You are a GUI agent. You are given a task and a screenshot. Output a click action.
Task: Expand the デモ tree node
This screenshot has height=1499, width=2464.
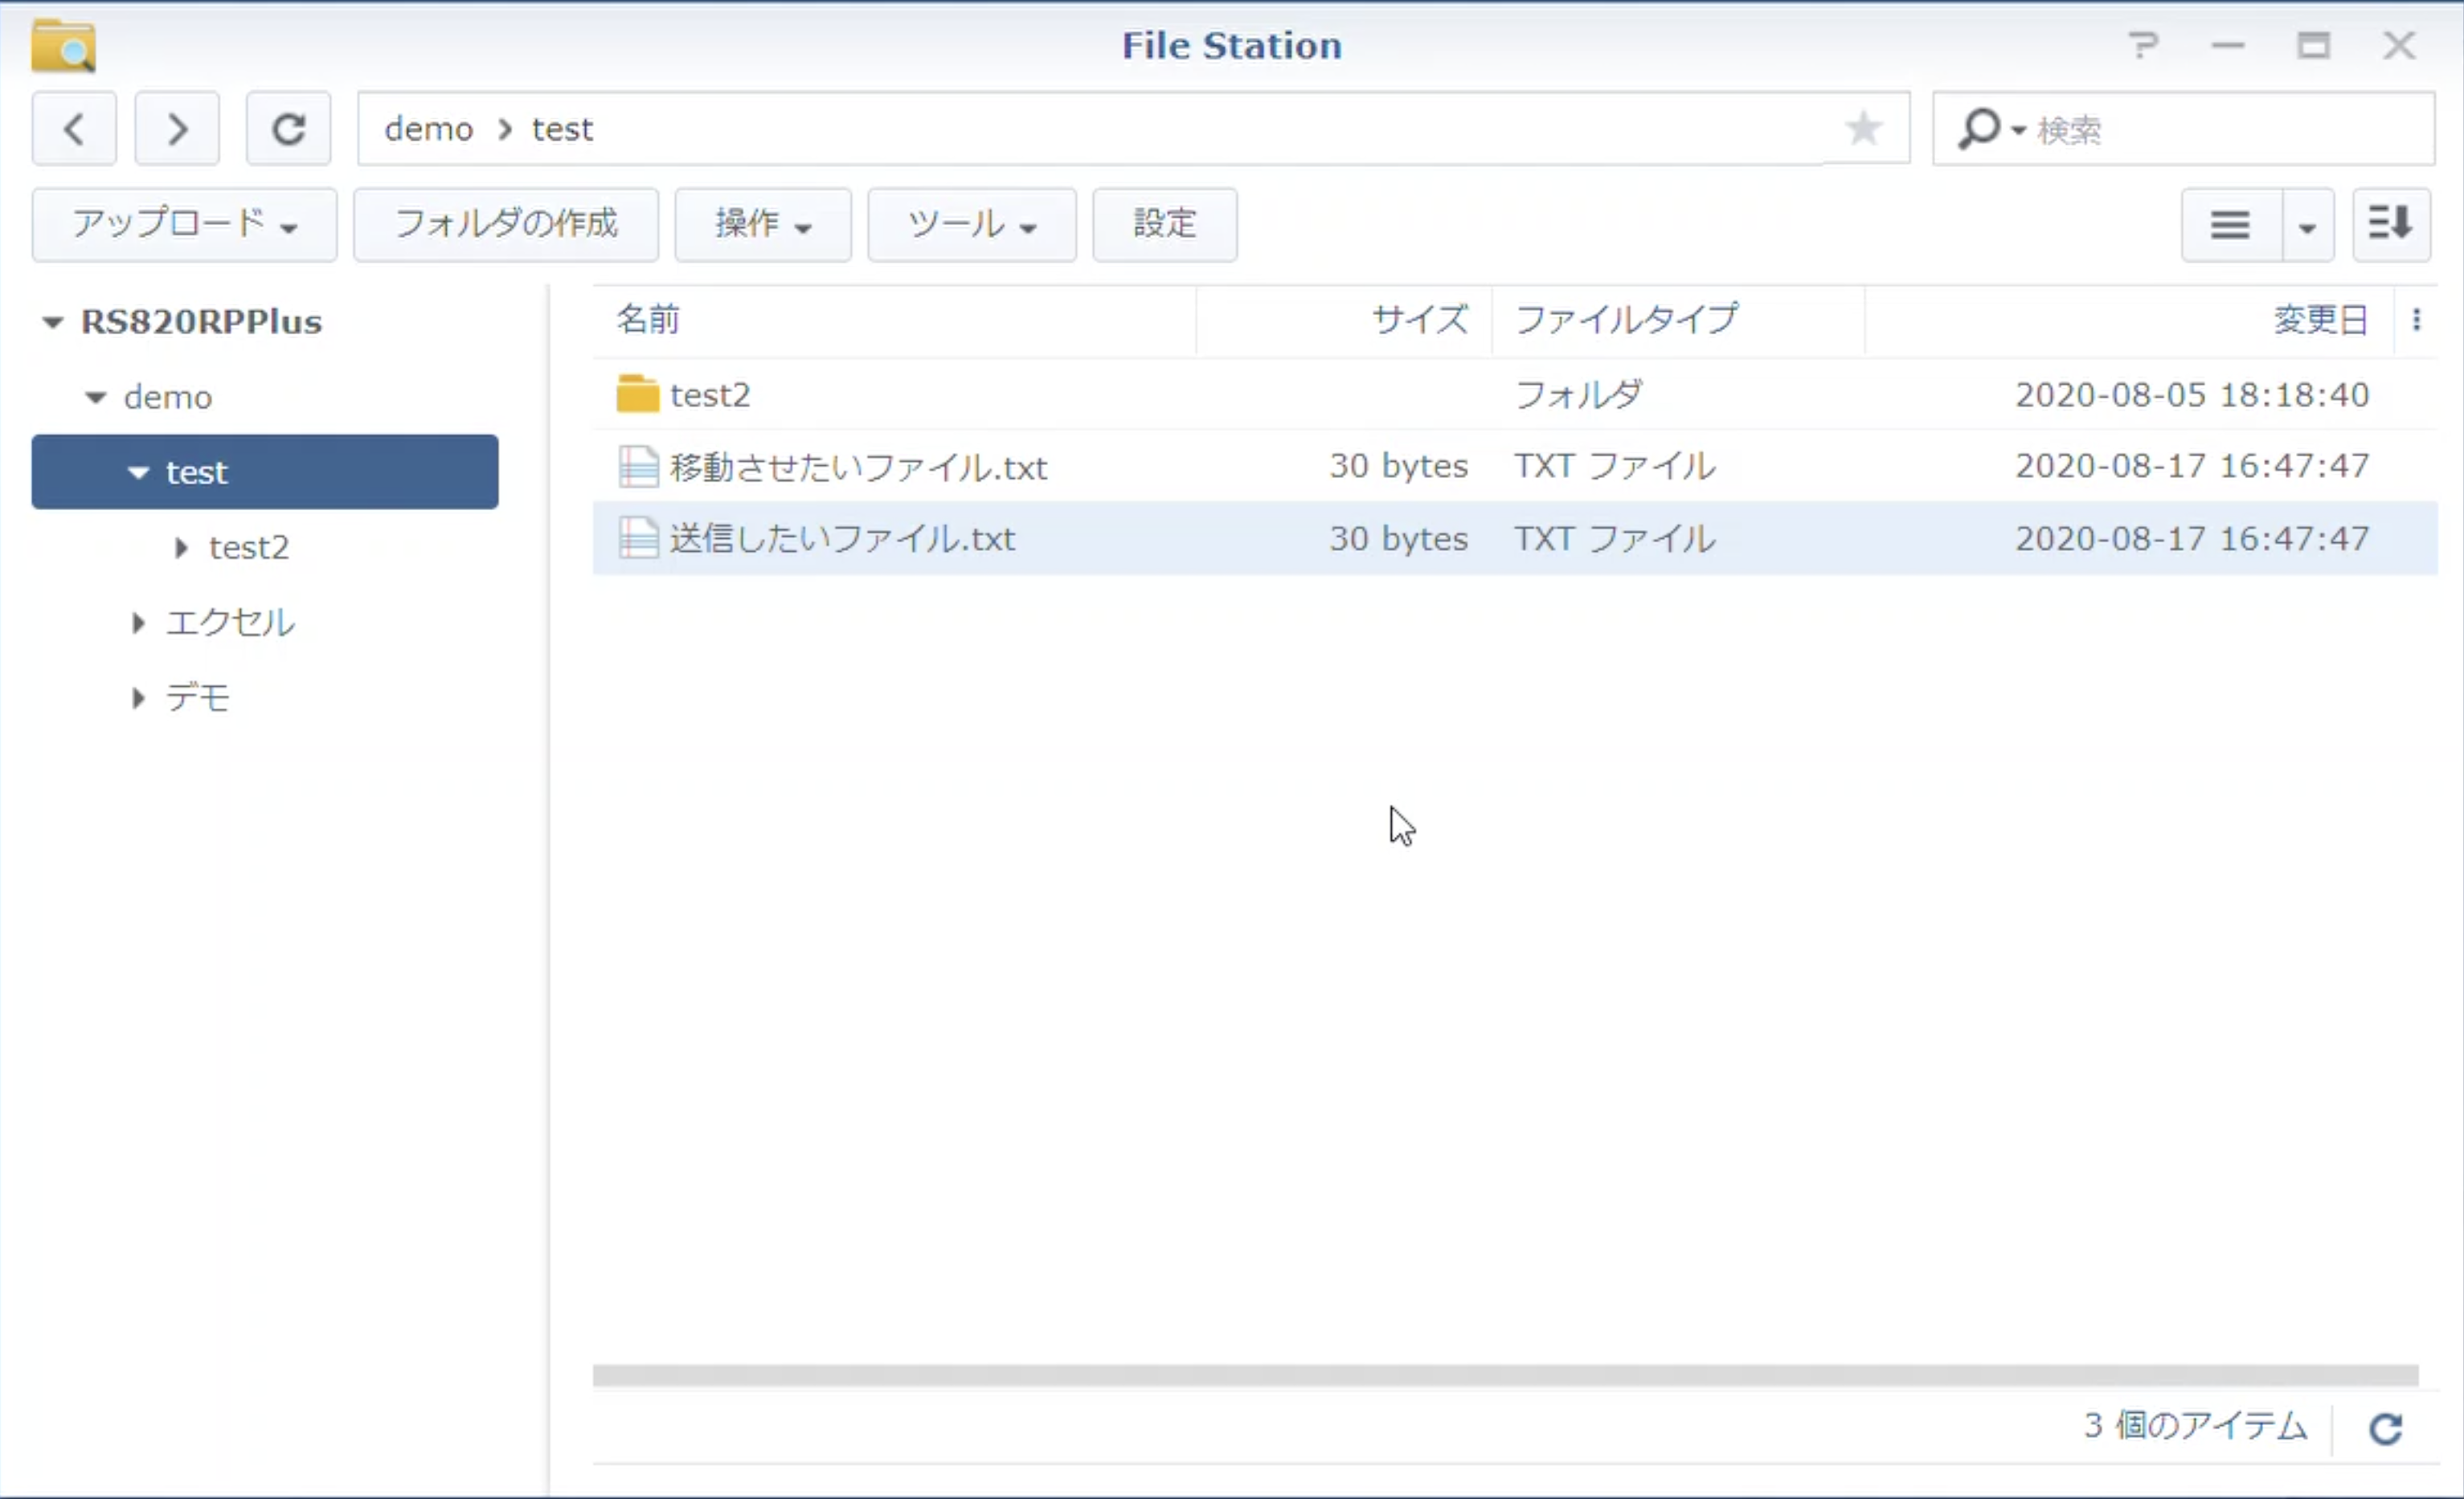tap(138, 697)
